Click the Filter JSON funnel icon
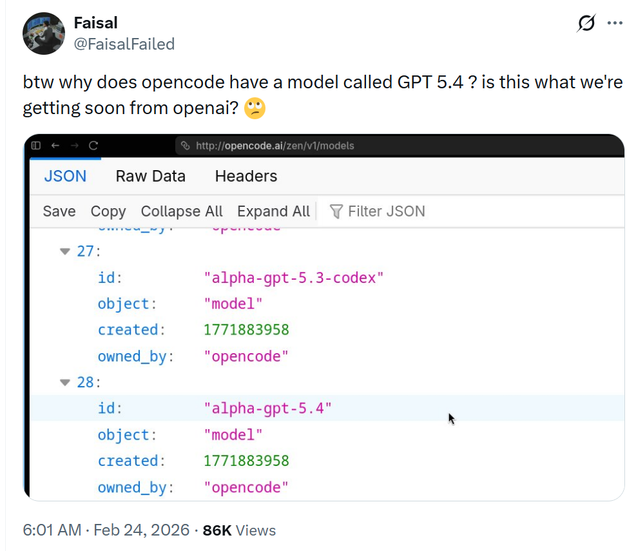This screenshot has height=551, width=636. (x=336, y=211)
